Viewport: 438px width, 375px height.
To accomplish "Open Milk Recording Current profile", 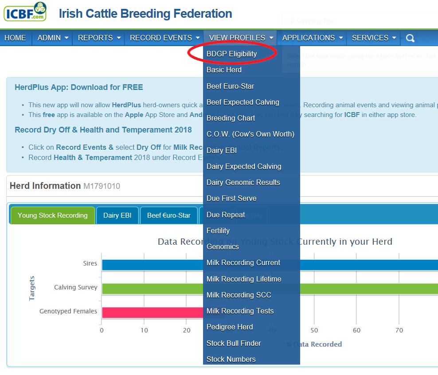I will tap(243, 263).
